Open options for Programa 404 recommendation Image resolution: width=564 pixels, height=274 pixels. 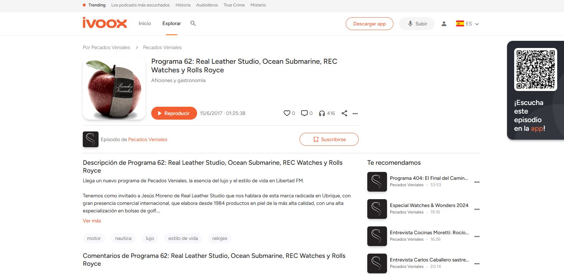point(477,182)
